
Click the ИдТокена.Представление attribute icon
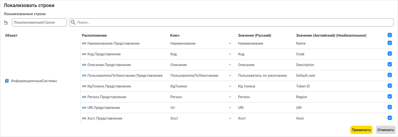(x=84, y=86)
